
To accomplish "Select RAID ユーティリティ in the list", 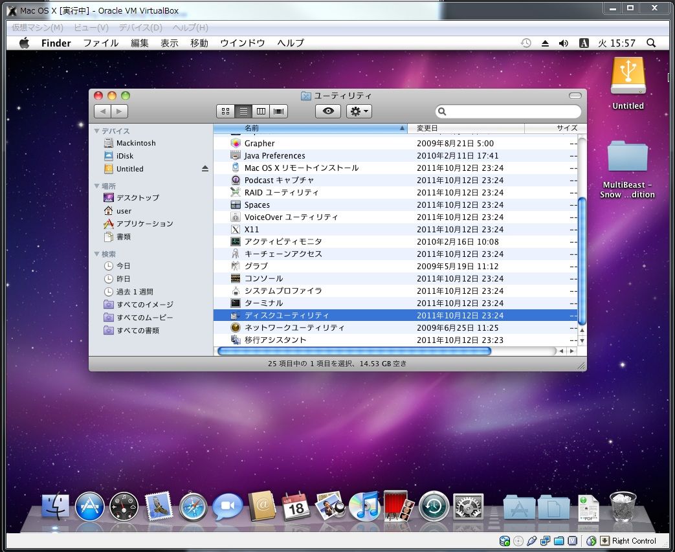I will coord(395,192).
